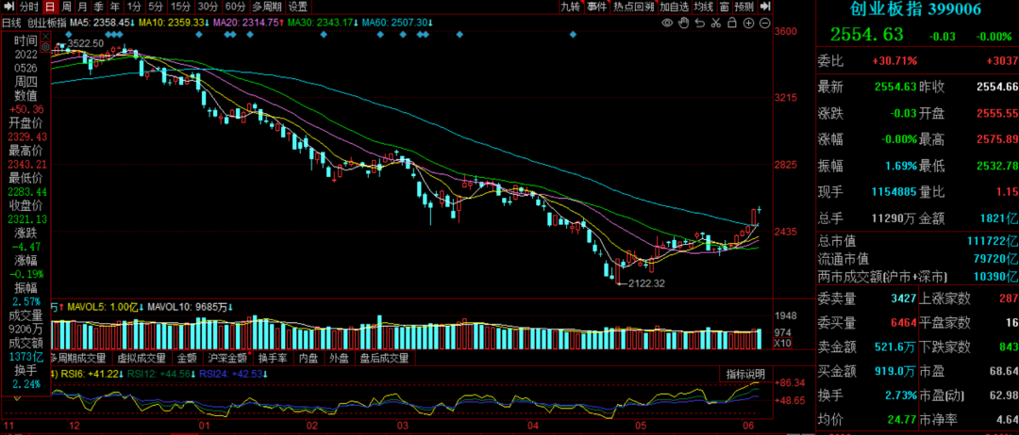
Task: Select the 月 monthly period tab
Action: click(82, 8)
